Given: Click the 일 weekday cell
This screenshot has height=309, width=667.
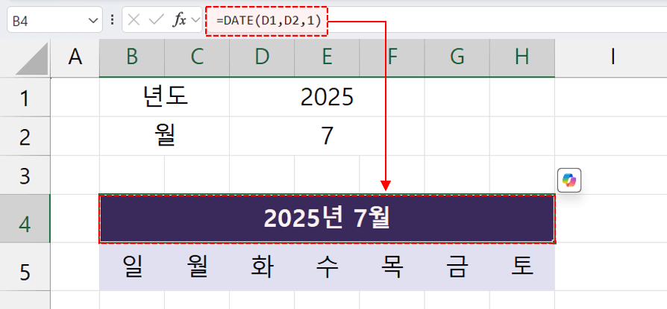Looking at the screenshot, I should point(132,267).
